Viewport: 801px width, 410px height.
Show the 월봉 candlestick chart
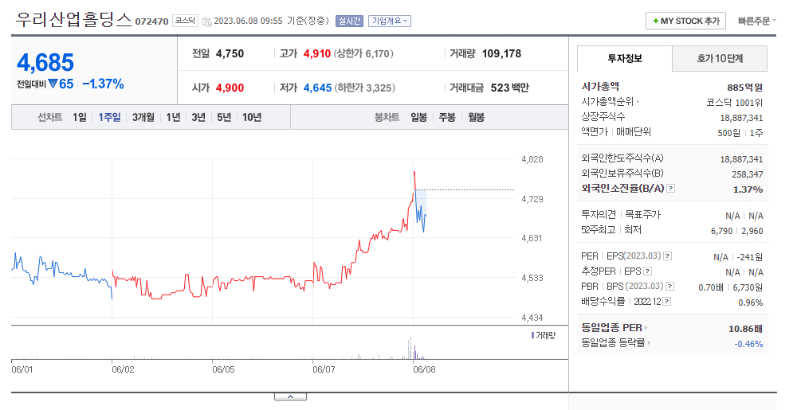point(476,117)
